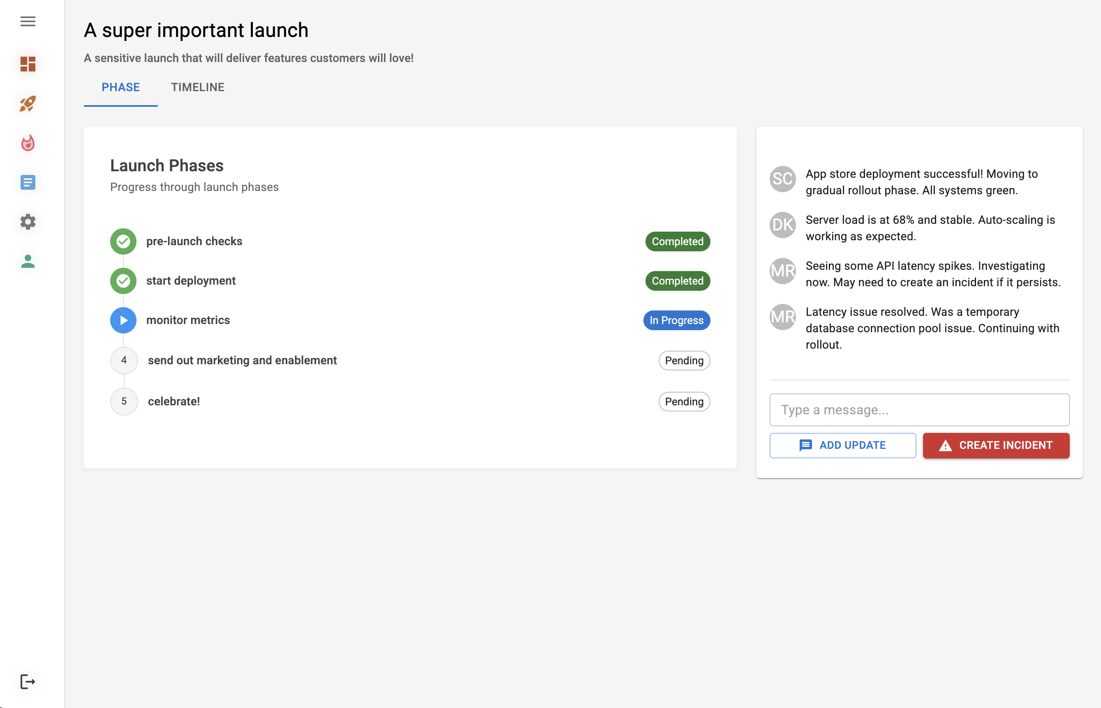This screenshot has height=708, width=1101.
Task: Select the pre-launch checks phase label
Action: click(x=194, y=241)
